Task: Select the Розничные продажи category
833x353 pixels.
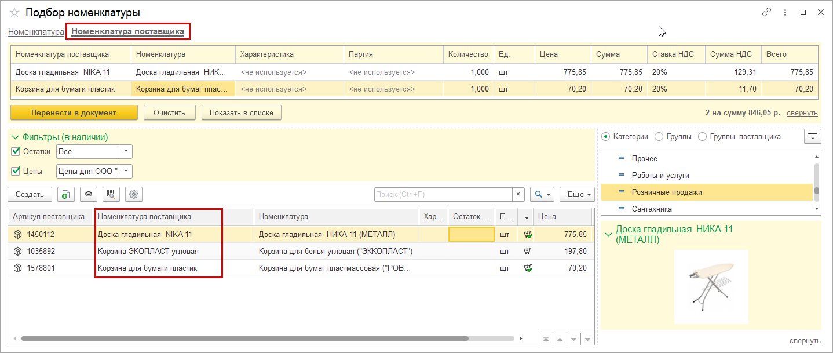Action: (667, 192)
